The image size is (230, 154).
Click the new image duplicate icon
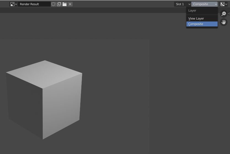coord(59,4)
